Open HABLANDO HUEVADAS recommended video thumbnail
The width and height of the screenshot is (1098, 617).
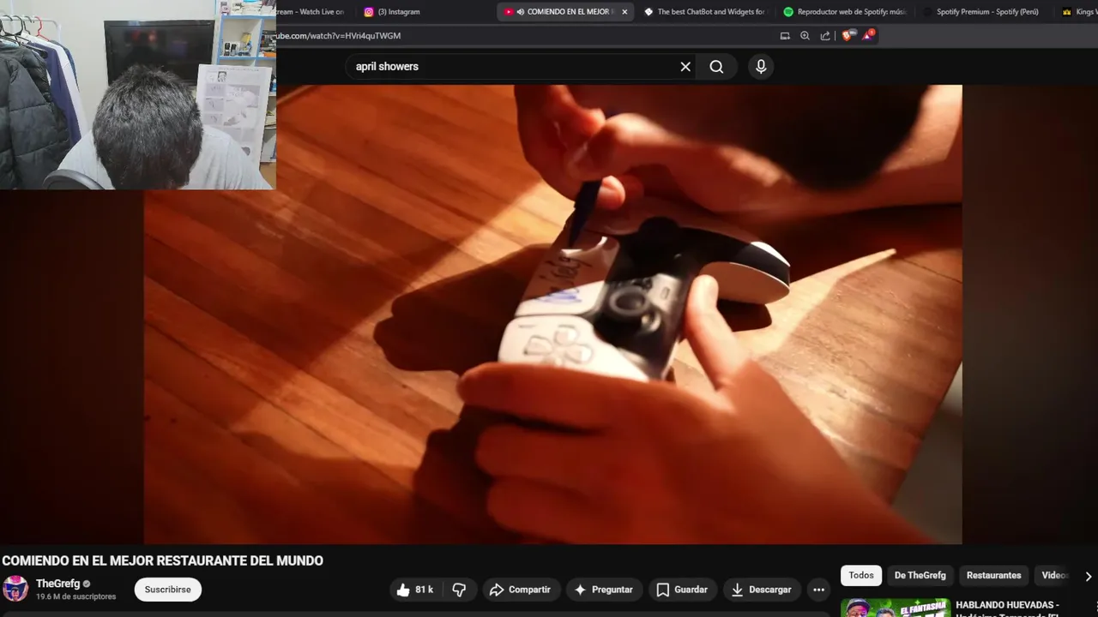click(x=896, y=608)
